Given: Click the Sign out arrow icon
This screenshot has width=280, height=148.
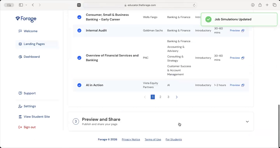Looking at the screenshot, I should tap(20, 127).
